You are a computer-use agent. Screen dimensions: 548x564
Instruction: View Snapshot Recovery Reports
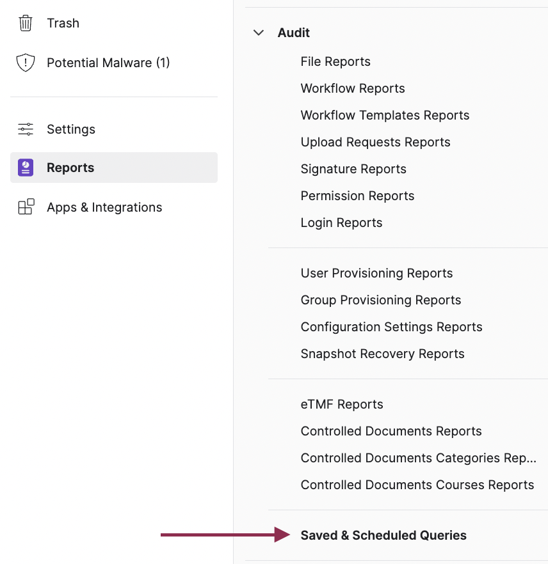tap(382, 354)
